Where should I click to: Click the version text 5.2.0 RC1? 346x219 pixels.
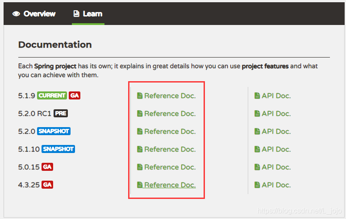coord(34,114)
